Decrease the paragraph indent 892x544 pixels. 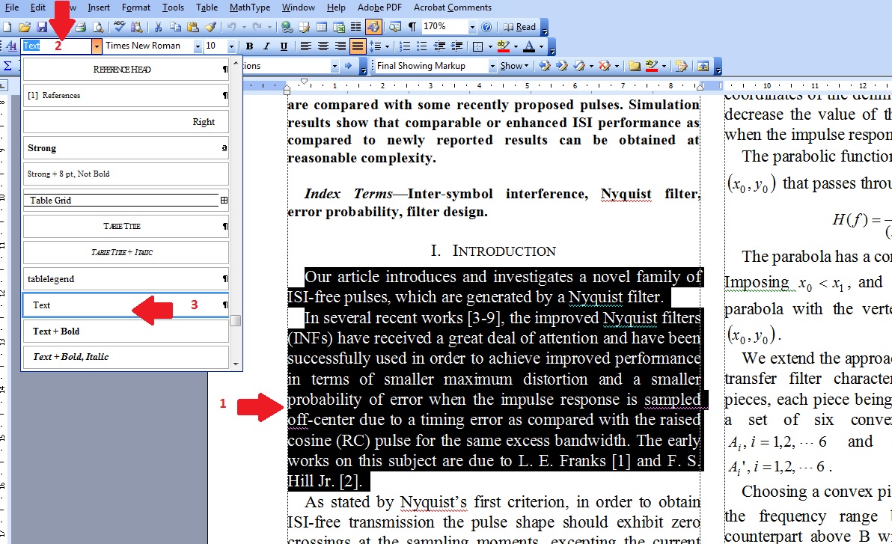point(439,46)
